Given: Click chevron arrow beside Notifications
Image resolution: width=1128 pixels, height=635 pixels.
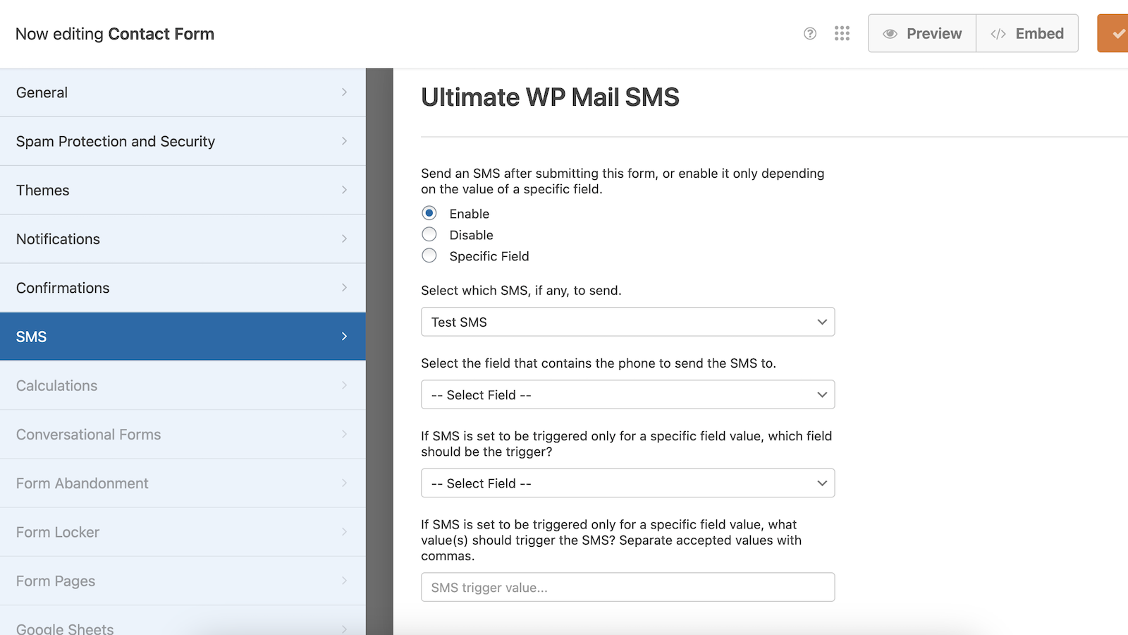Looking at the screenshot, I should click(344, 238).
